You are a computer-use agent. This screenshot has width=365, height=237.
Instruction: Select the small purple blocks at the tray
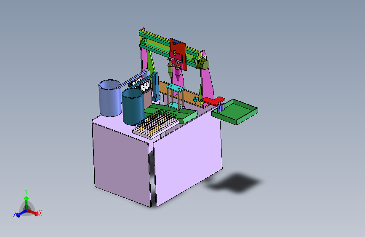click(221, 107)
